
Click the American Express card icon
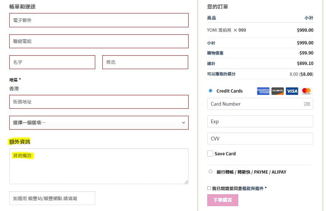(263, 91)
